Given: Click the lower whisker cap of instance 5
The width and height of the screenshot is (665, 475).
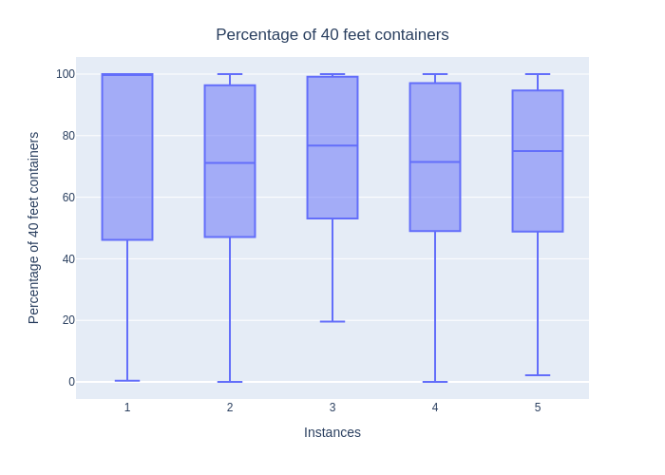Looking at the screenshot, I should click(538, 375).
